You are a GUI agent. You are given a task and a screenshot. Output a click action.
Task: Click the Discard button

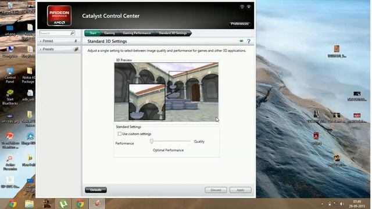coord(216,190)
